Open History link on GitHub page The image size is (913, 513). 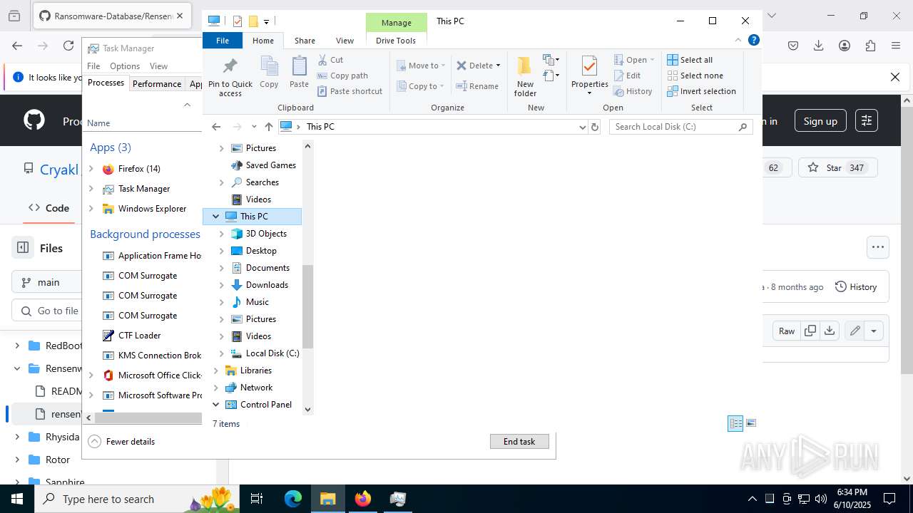tap(856, 287)
